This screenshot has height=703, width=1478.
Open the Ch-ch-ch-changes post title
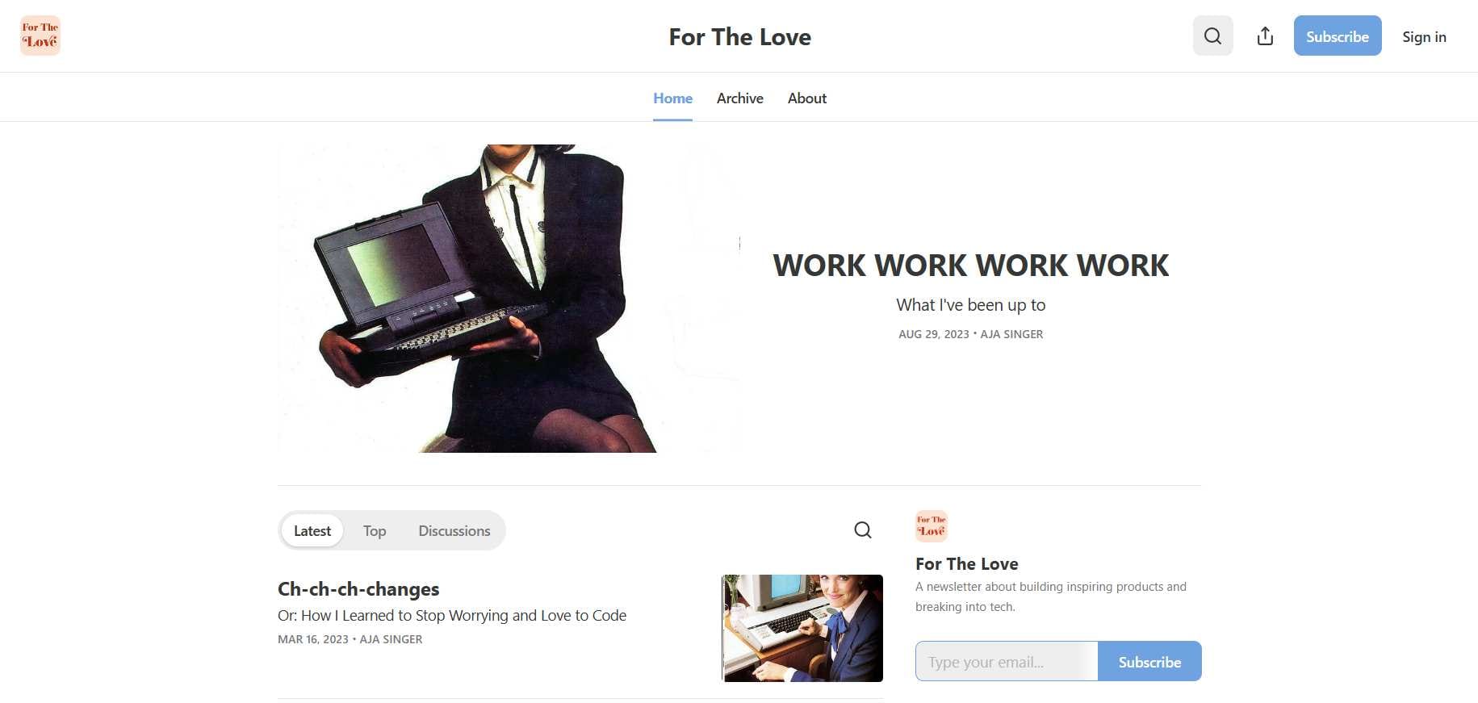click(x=358, y=588)
